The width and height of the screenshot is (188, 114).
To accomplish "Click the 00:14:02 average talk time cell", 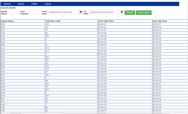I will point(170,78).
